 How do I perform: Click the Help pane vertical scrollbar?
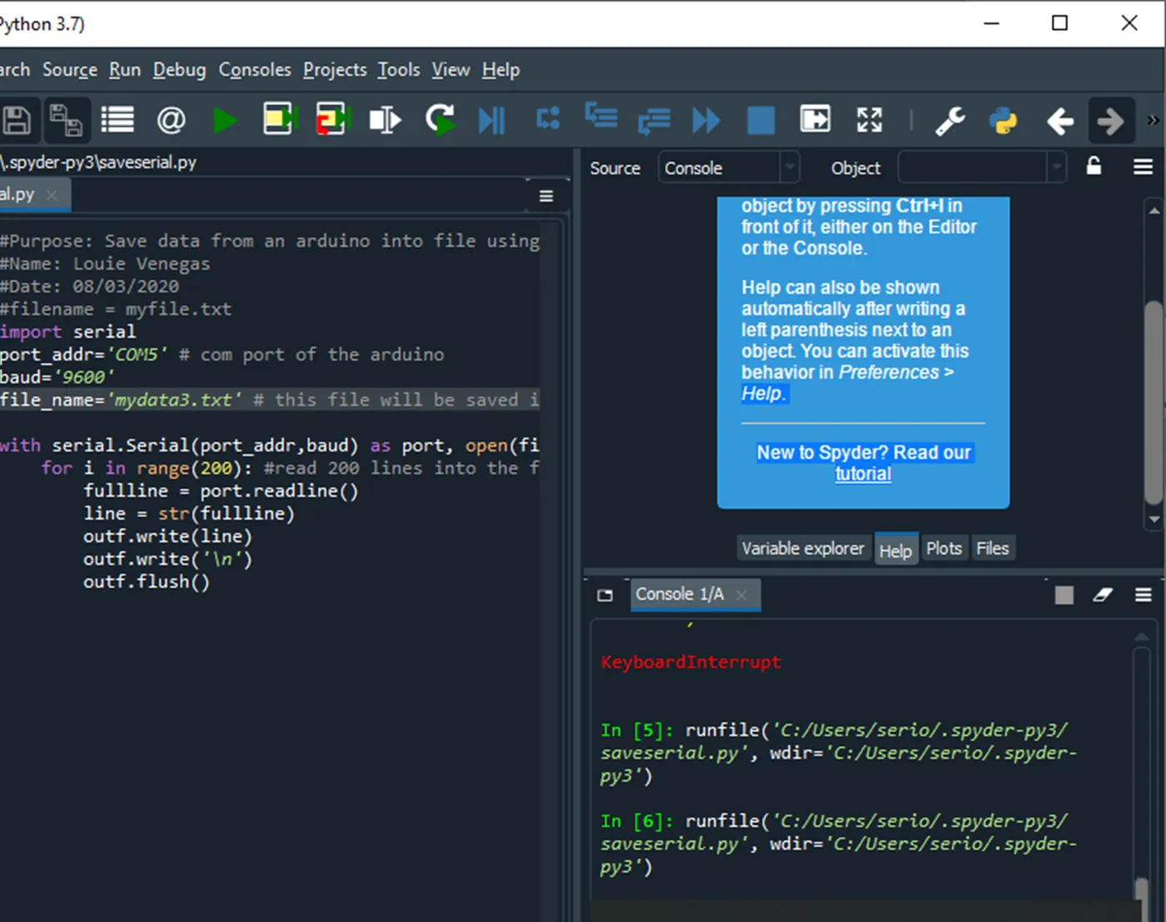1154,403
